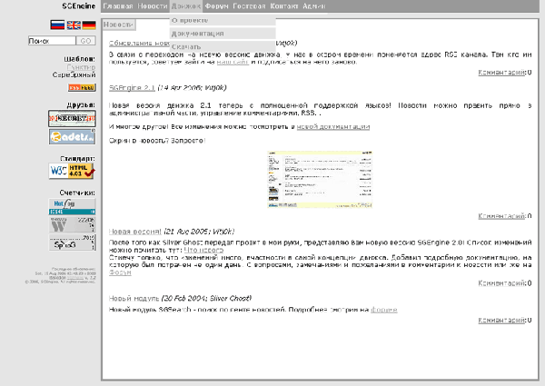The height and width of the screenshot is (386, 545).
Task: Focus the Поиск search field
Action: [52, 41]
